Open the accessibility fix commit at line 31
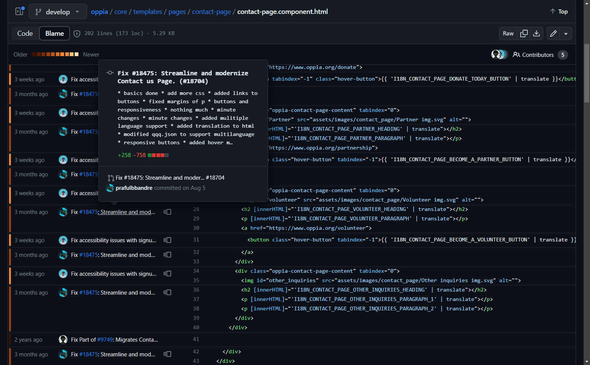The image size is (590, 365). [113, 240]
